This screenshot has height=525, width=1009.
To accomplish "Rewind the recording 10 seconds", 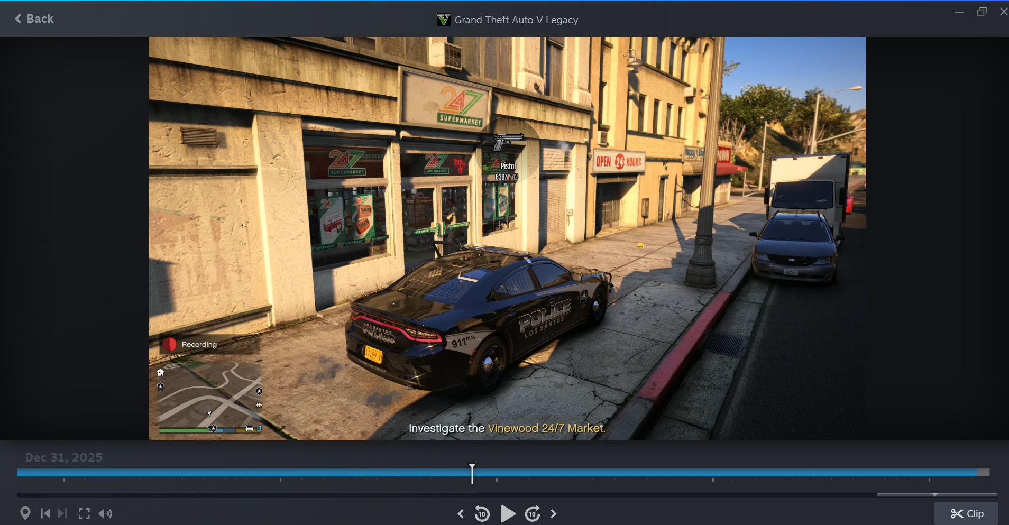I will [482, 514].
